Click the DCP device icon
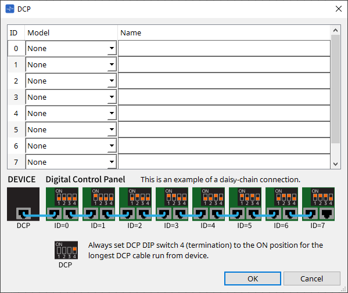Viewport: 348px width, 293px height. point(23,204)
